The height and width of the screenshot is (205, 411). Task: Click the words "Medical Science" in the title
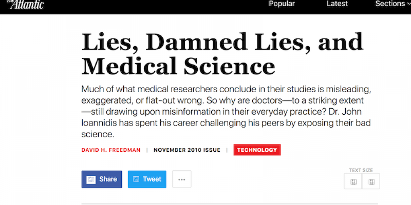[x=178, y=66]
